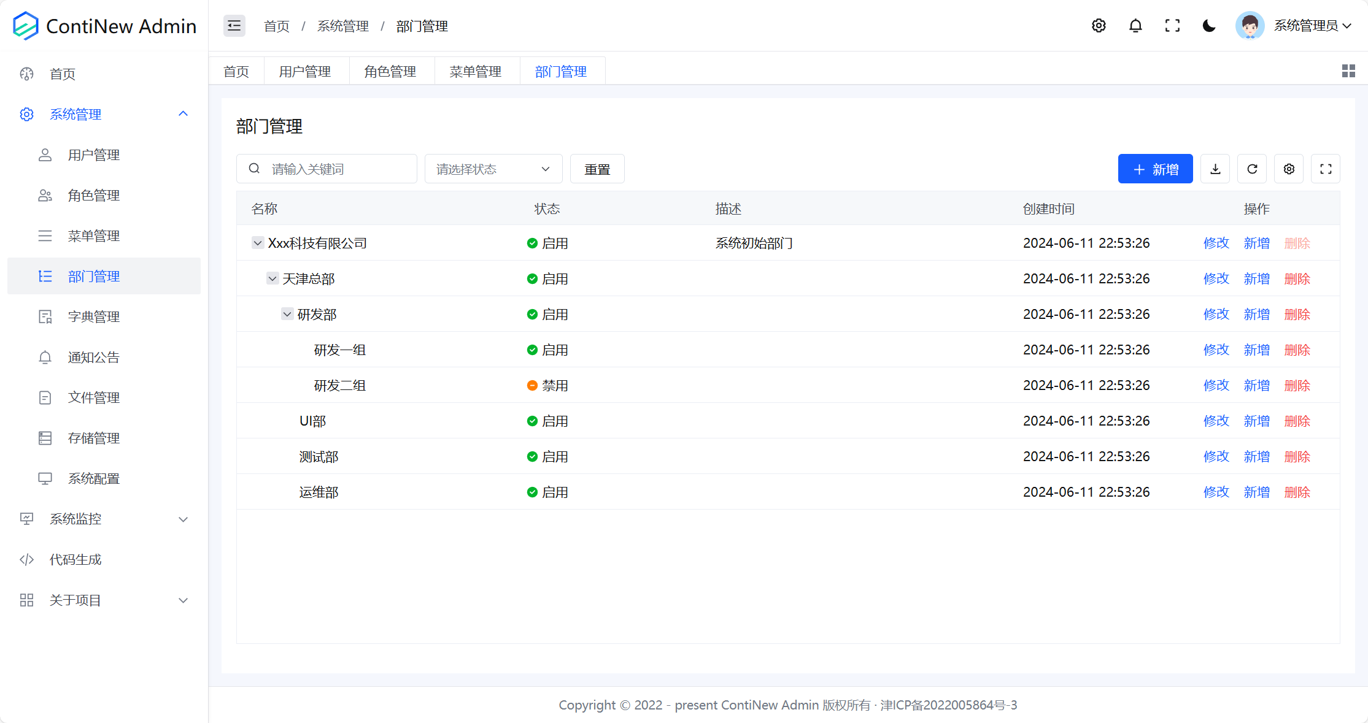
Task: Export table data with the download icon
Action: (1215, 169)
